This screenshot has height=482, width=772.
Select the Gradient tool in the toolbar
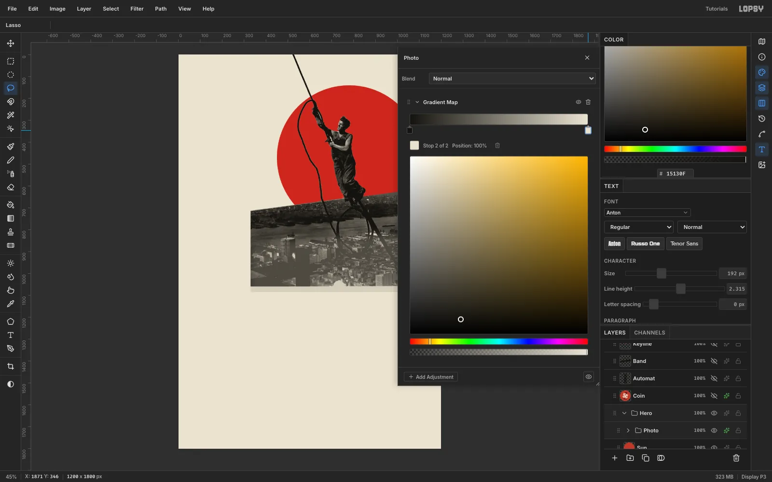(11, 218)
